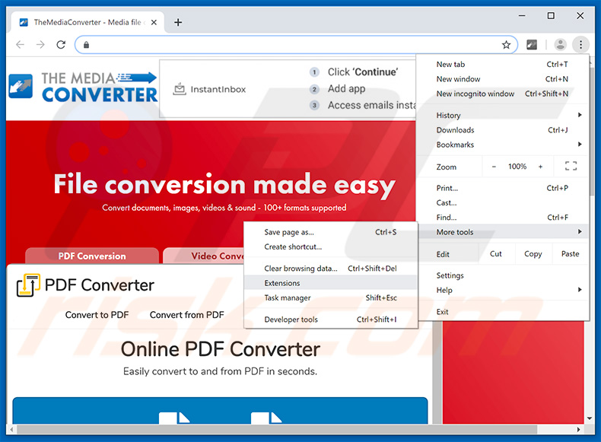The height and width of the screenshot is (442, 601).
Task: Select New tab from the menu
Action: [x=503, y=64]
